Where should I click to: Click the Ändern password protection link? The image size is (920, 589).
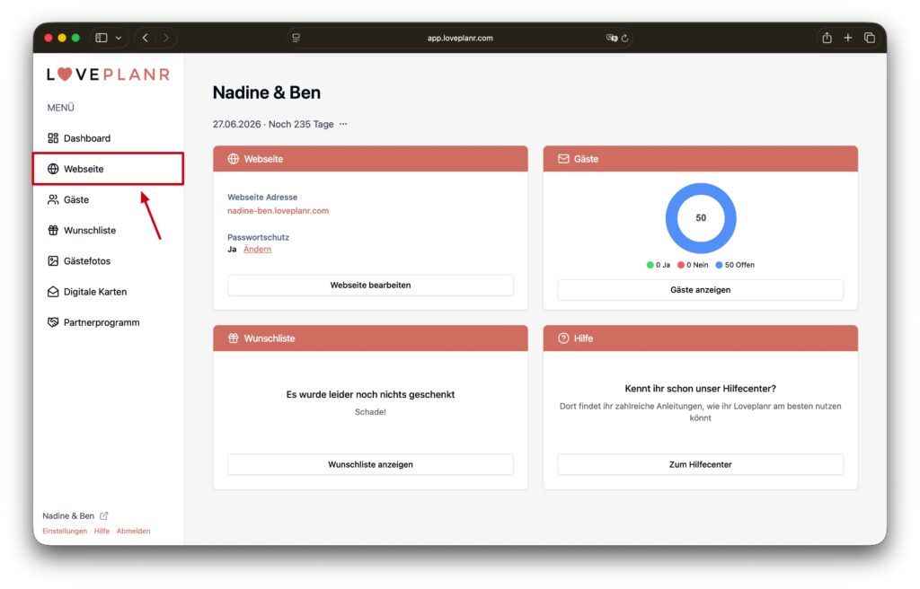(x=257, y=250)
